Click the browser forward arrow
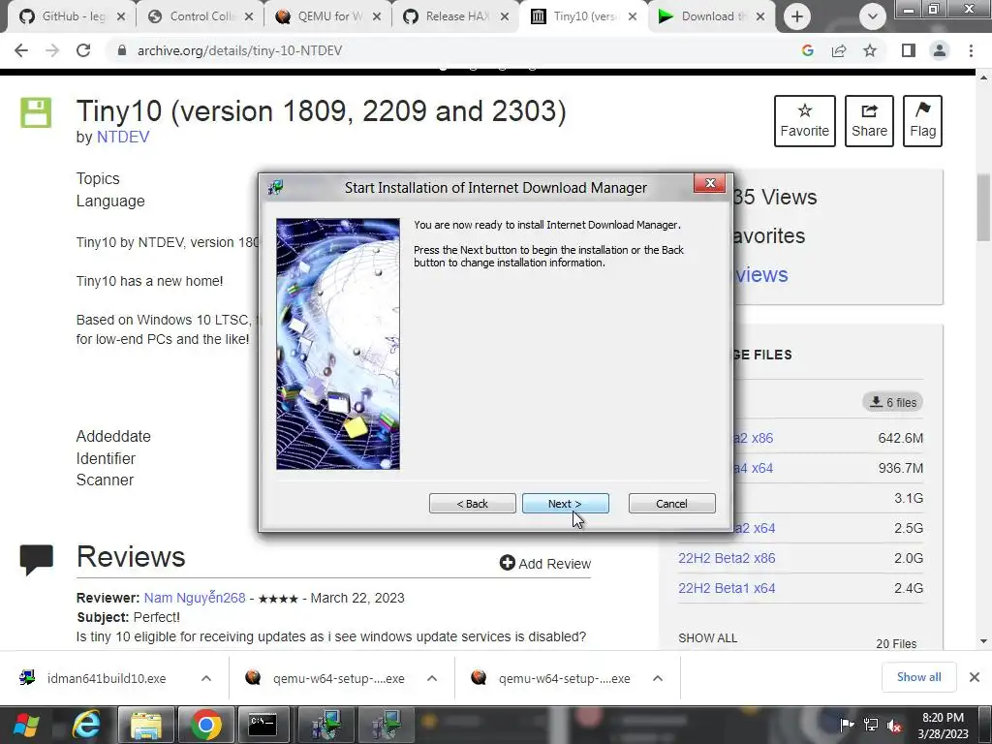 pos(52,50)
